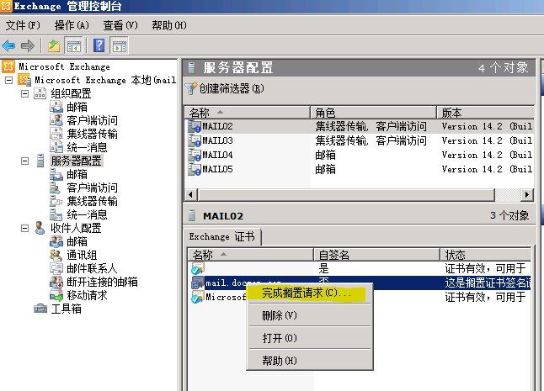Click the Microsoft certificate row icon
Image resolution: width=544 pixels, height=391 pixels.
click(x=197, y=297)
